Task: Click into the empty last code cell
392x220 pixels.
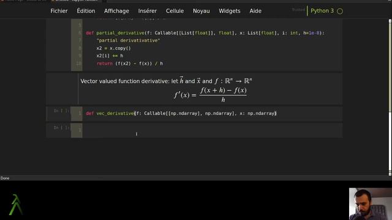Action: click(212, 130)
